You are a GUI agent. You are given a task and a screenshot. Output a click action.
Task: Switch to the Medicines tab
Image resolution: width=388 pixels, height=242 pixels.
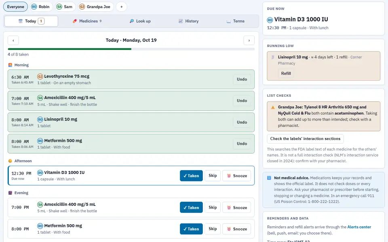pyautogui.click(x=87, y=21)
